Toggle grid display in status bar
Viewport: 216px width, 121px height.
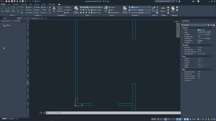[x=158, y=119]
